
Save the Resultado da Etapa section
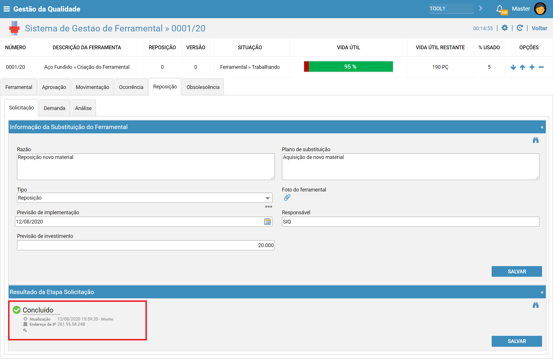pyautogui.click(x=517, y=341)
